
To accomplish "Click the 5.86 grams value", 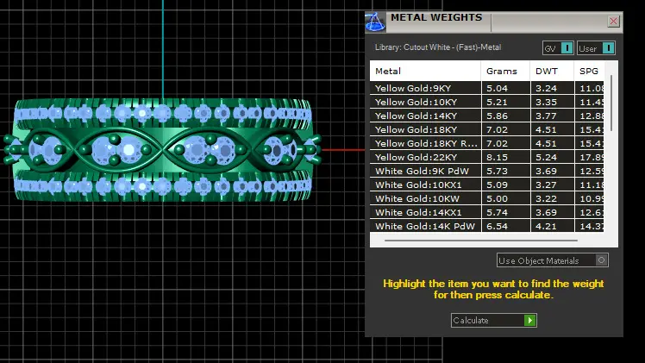I will [497, 116].
